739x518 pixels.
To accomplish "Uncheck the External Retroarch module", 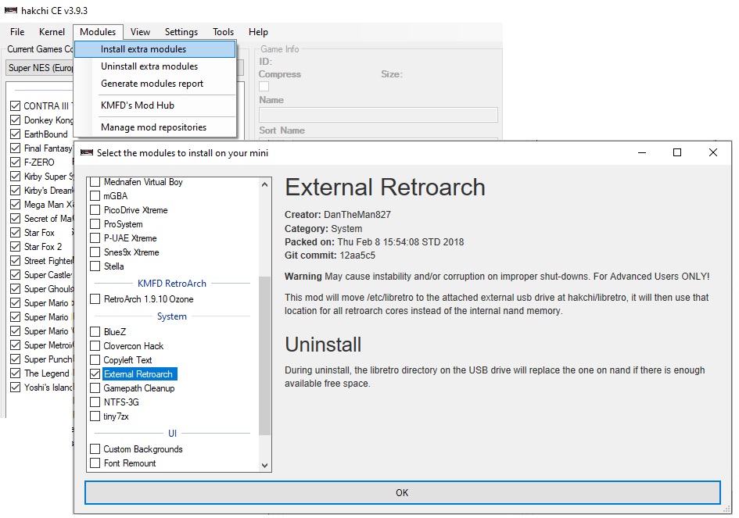I will (95, 374).
